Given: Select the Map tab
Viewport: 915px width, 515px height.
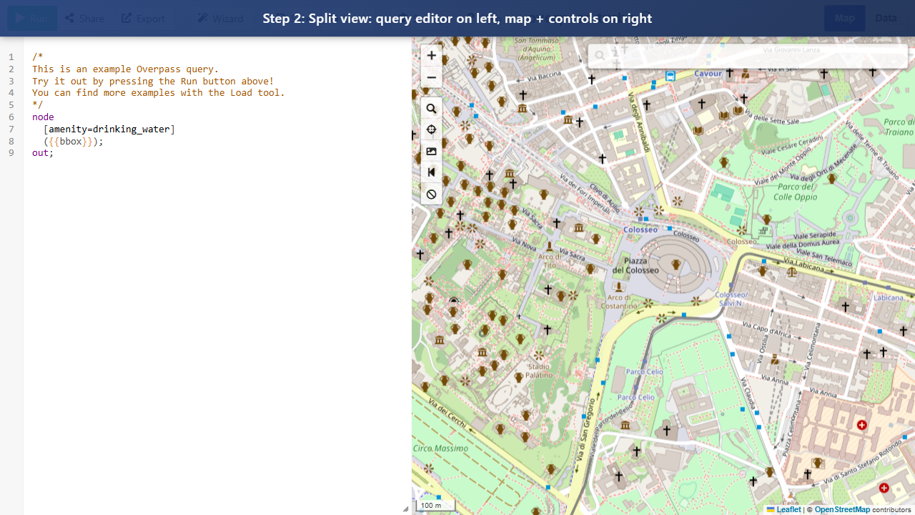Looking at the screenshot, I should (844, 17).
